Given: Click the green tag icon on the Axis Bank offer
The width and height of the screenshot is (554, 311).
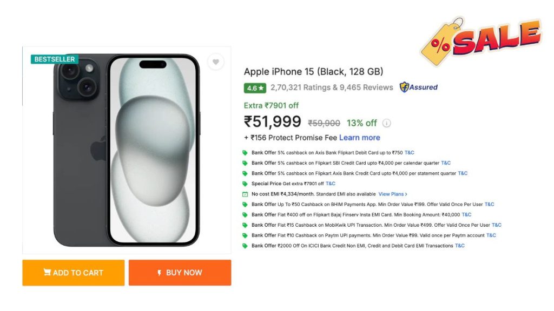Looking at the screenshot, I should 246,152.
